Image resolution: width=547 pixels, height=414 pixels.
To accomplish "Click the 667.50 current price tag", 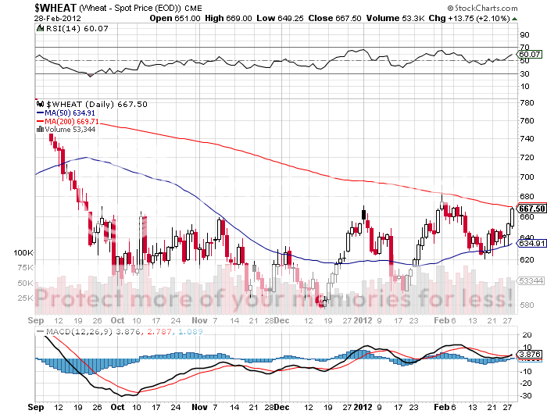I will click(531, 209).
